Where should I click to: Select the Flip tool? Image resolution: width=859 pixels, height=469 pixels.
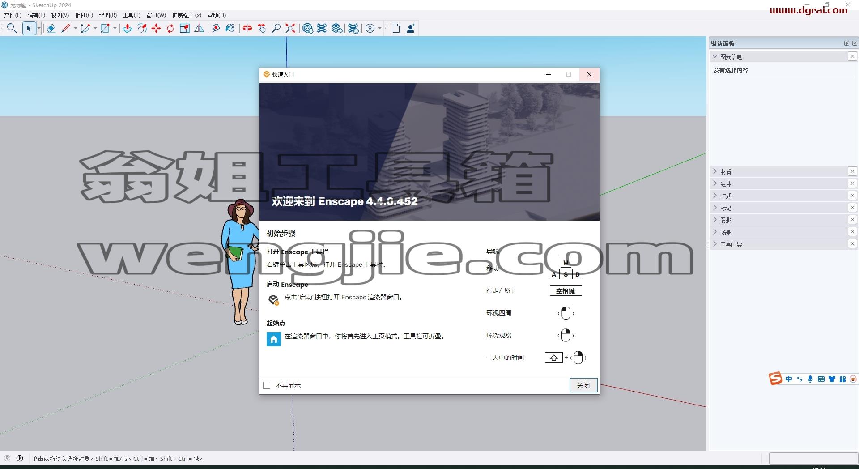(x=199, y=29)
